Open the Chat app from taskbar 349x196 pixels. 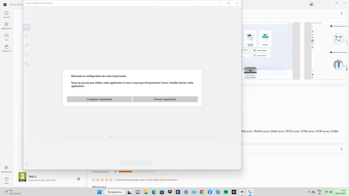pos(138,192)
